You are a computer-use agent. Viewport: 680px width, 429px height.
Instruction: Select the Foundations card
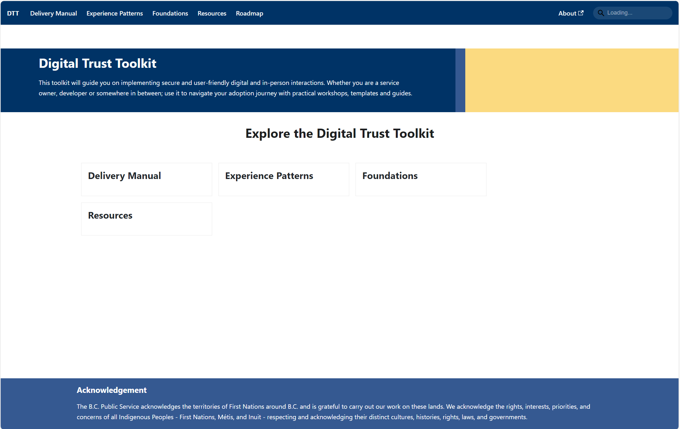421,179
